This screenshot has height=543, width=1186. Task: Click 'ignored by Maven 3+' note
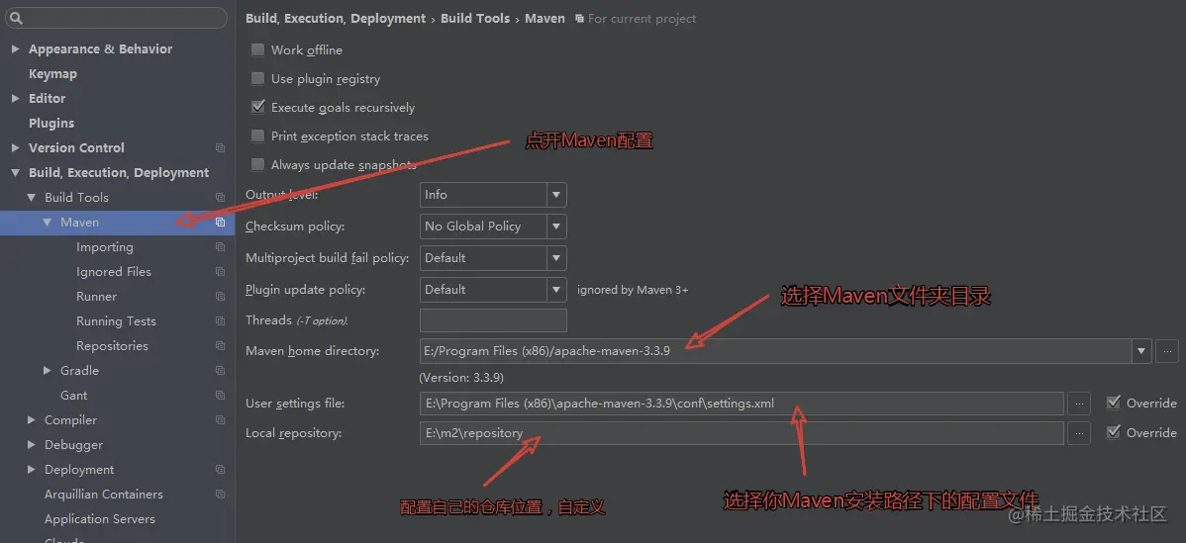point(633,290)
